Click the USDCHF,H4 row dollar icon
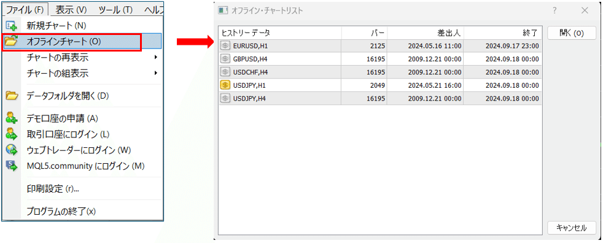 225,72
